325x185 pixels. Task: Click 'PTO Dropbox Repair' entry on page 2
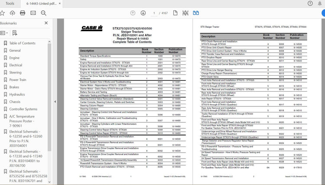point(211,57)
